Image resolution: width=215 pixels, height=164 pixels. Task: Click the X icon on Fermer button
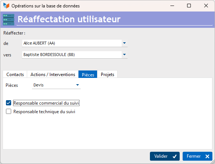[x=207, y=156]
